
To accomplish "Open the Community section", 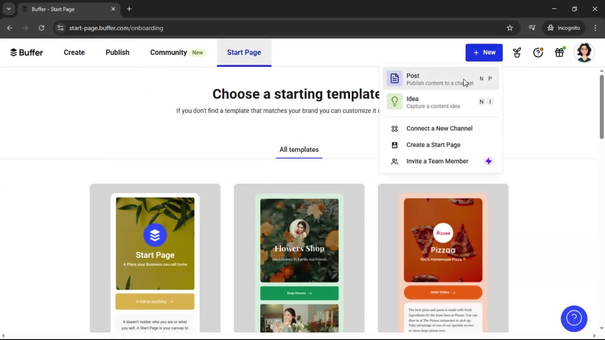I will [168, 52].
